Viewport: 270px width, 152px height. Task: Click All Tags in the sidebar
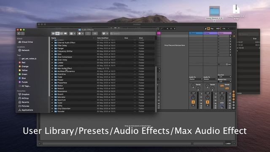24,86
